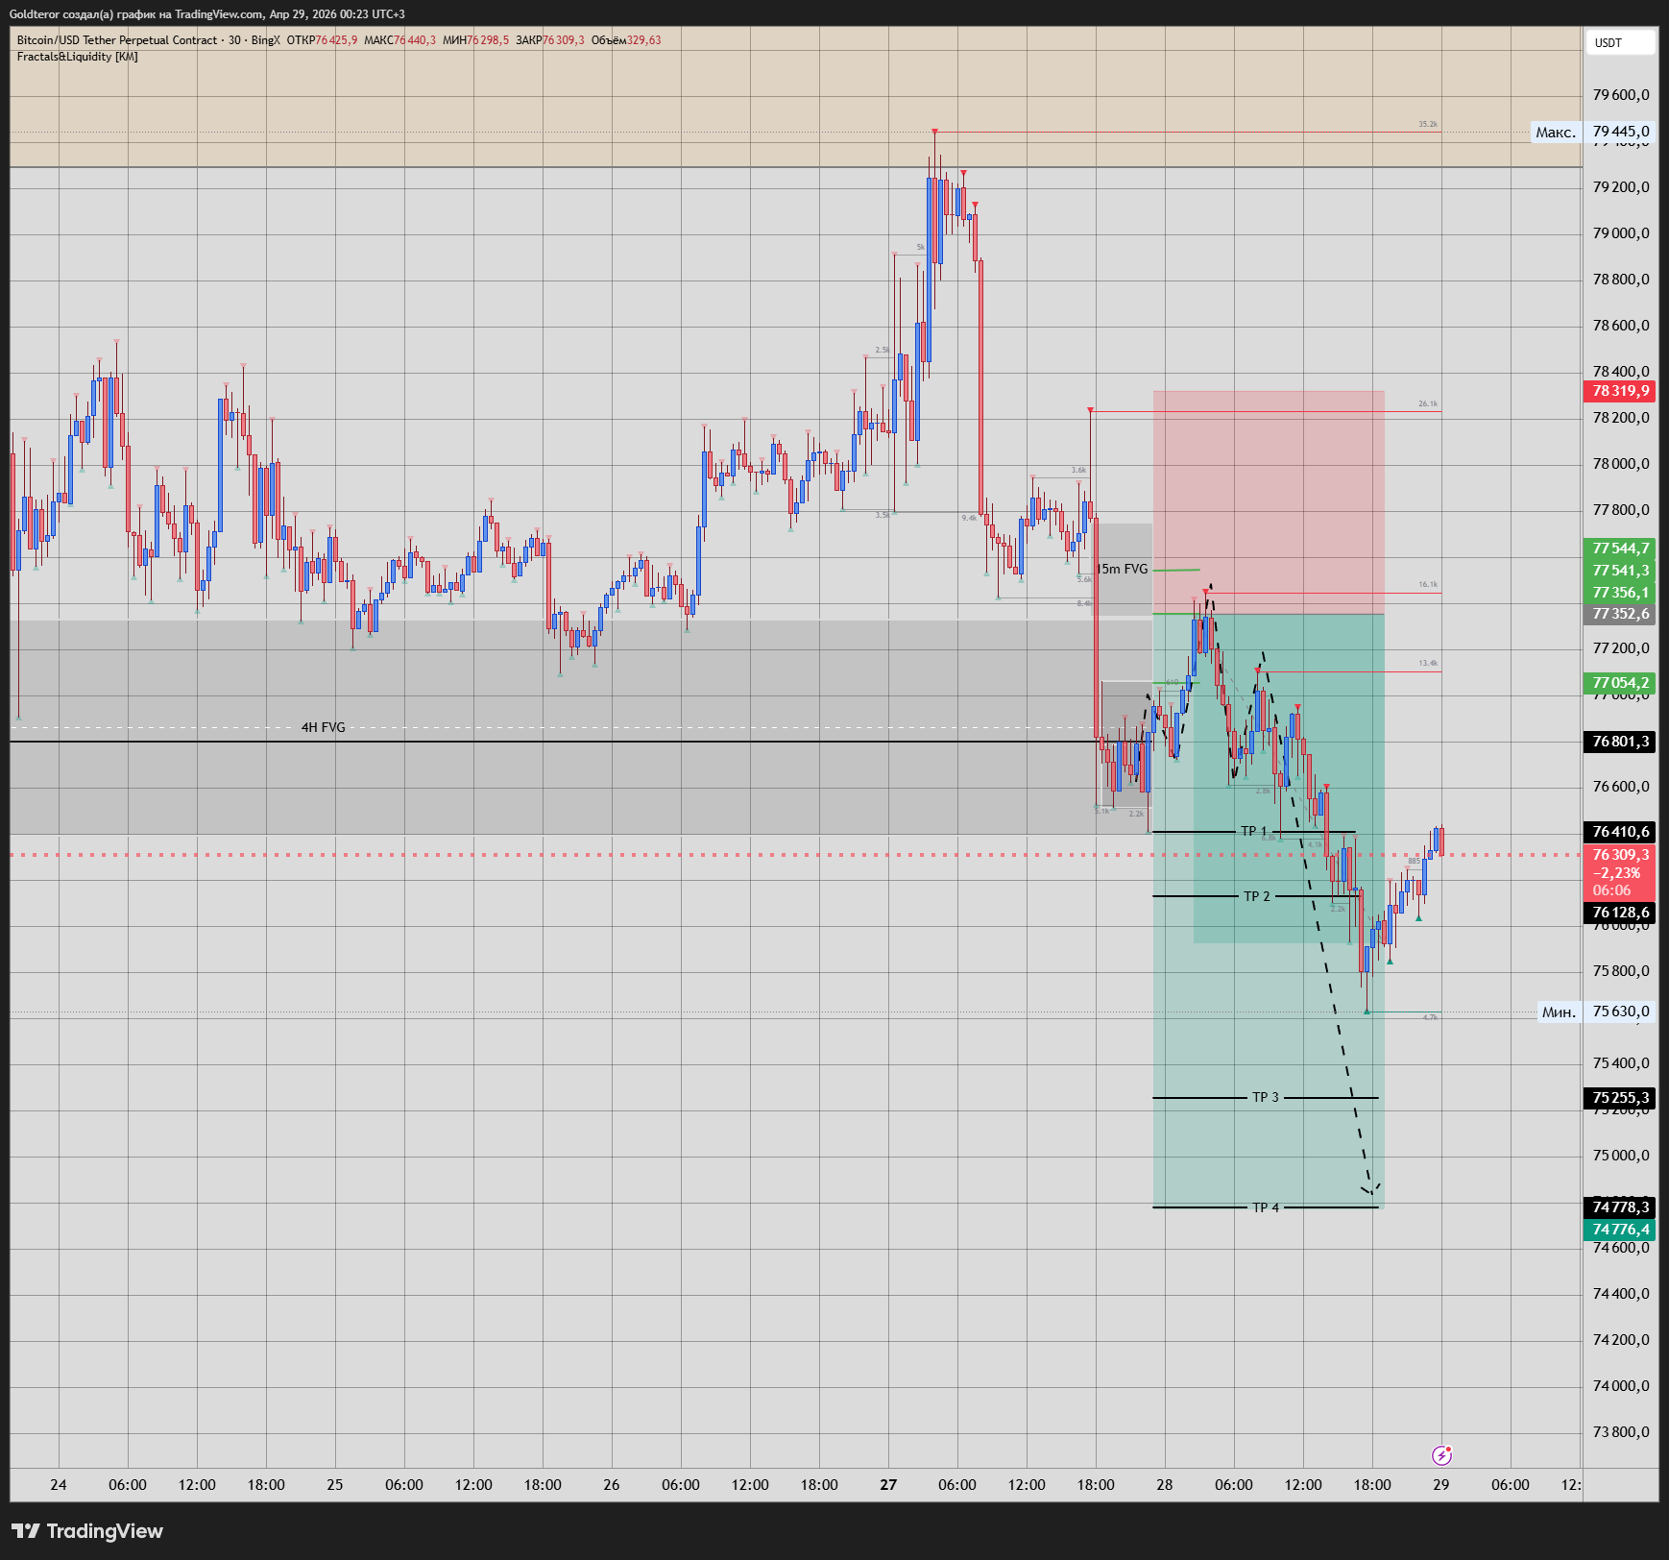Click the Объём 329,63 volume value

coord(625,40)
